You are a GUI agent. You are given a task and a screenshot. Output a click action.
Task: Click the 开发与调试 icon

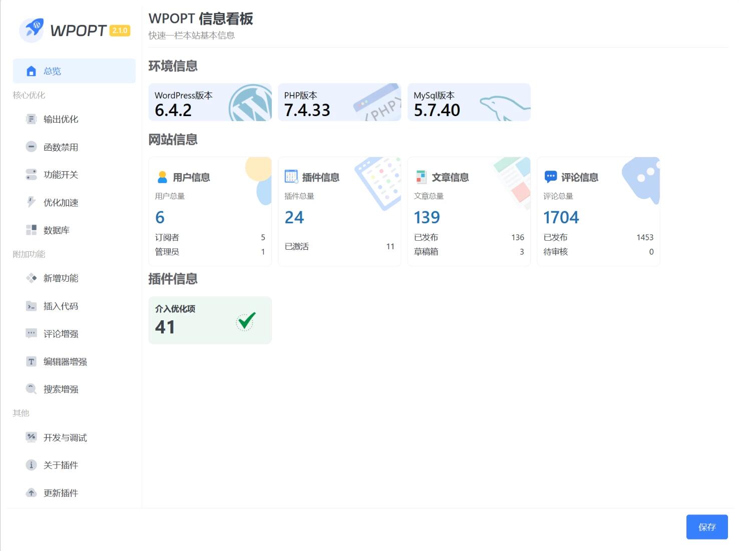(31, 437)
